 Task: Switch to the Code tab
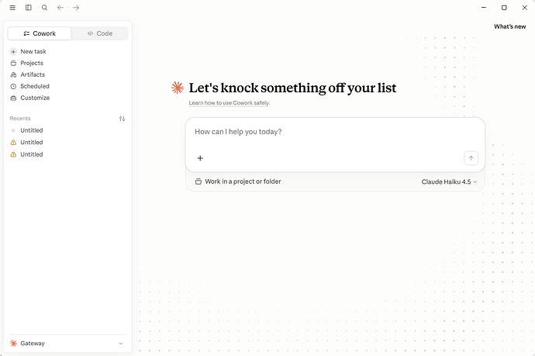pyautogui.click(x=99, y=33)
